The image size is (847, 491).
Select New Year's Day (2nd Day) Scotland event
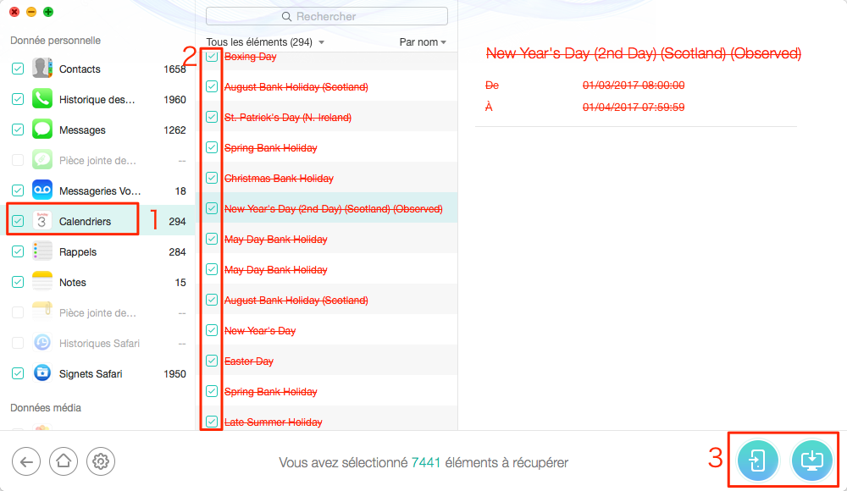point(333,208)
